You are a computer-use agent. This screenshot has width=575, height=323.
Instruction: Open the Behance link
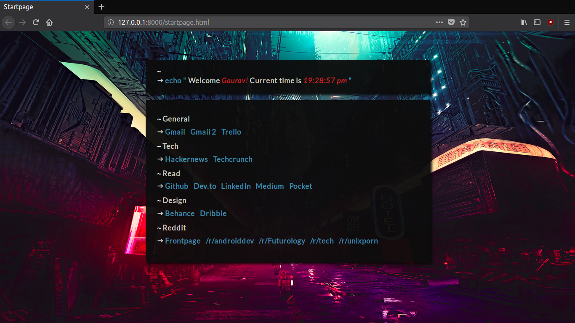(180, 214)
